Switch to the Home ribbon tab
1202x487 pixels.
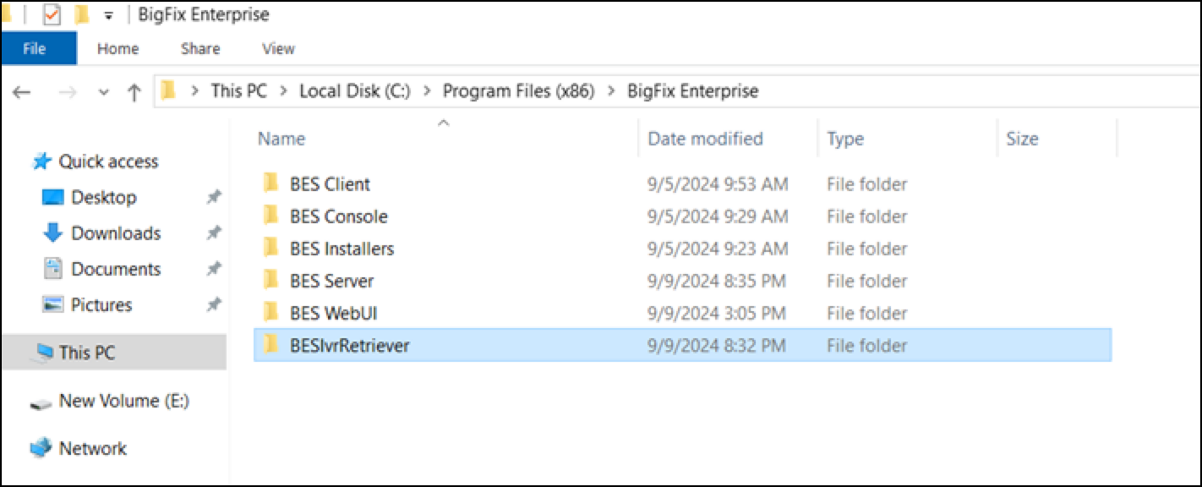(x=117, y=49)
